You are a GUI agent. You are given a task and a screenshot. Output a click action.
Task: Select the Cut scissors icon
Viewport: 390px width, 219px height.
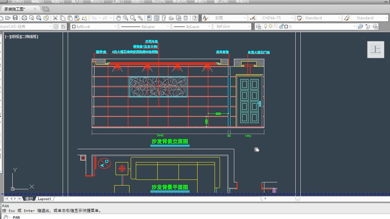coord(55,18)
